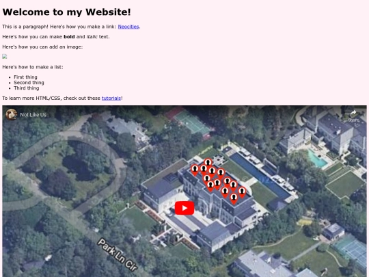
Task: Open the channel avatar on the video
Action: click(11, 114)
